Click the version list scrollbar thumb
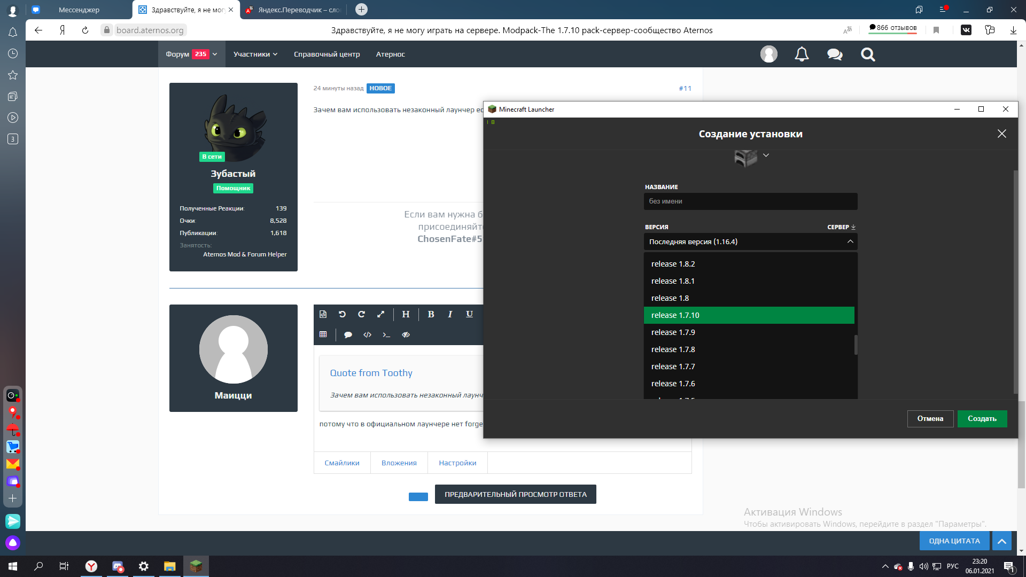The image size is (1026, 577). pyautogui.click(x=856, y=345)
